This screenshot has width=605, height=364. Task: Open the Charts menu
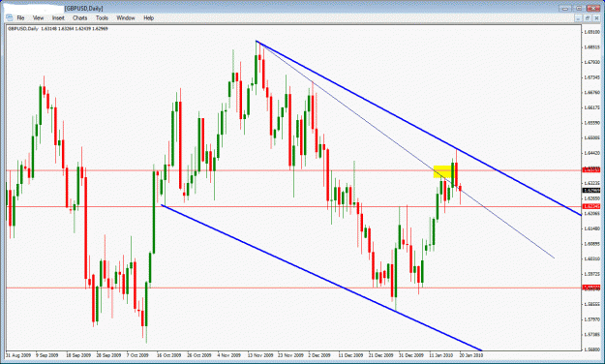pyautogui.click(x=80, y=17)
